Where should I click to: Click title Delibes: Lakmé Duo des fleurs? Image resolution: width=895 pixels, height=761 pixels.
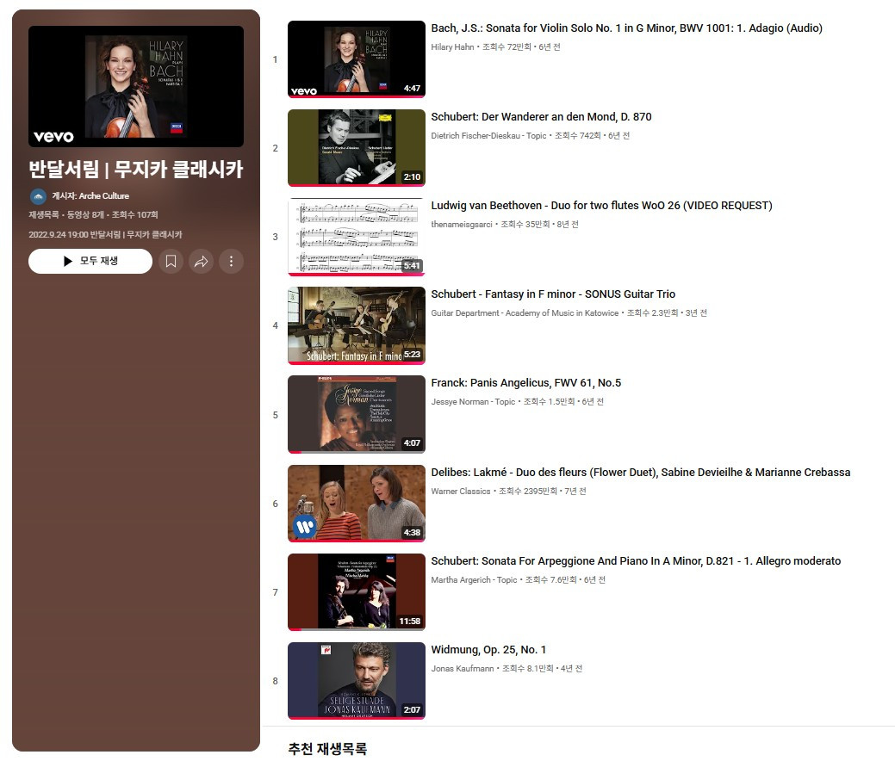point(640,473)
